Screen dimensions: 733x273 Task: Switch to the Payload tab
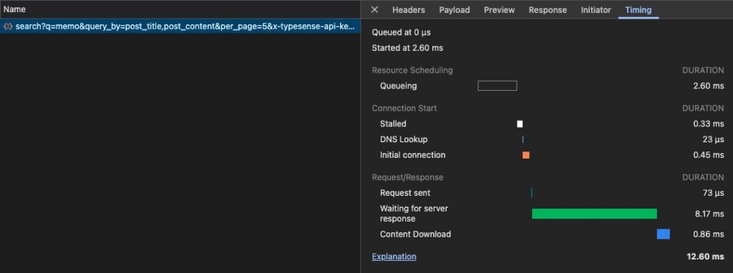455,10
